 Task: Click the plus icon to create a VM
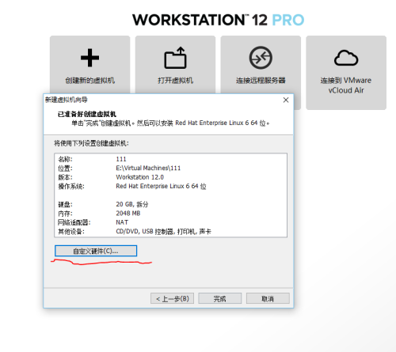click(89, 58)
